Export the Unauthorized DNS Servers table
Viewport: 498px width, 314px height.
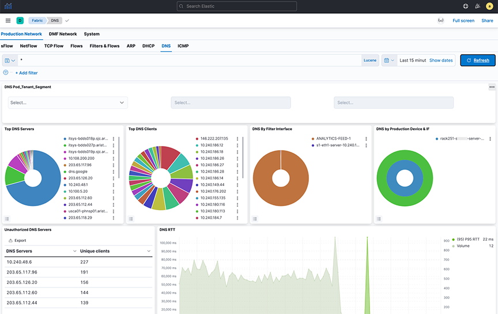(x=17, y=241)
